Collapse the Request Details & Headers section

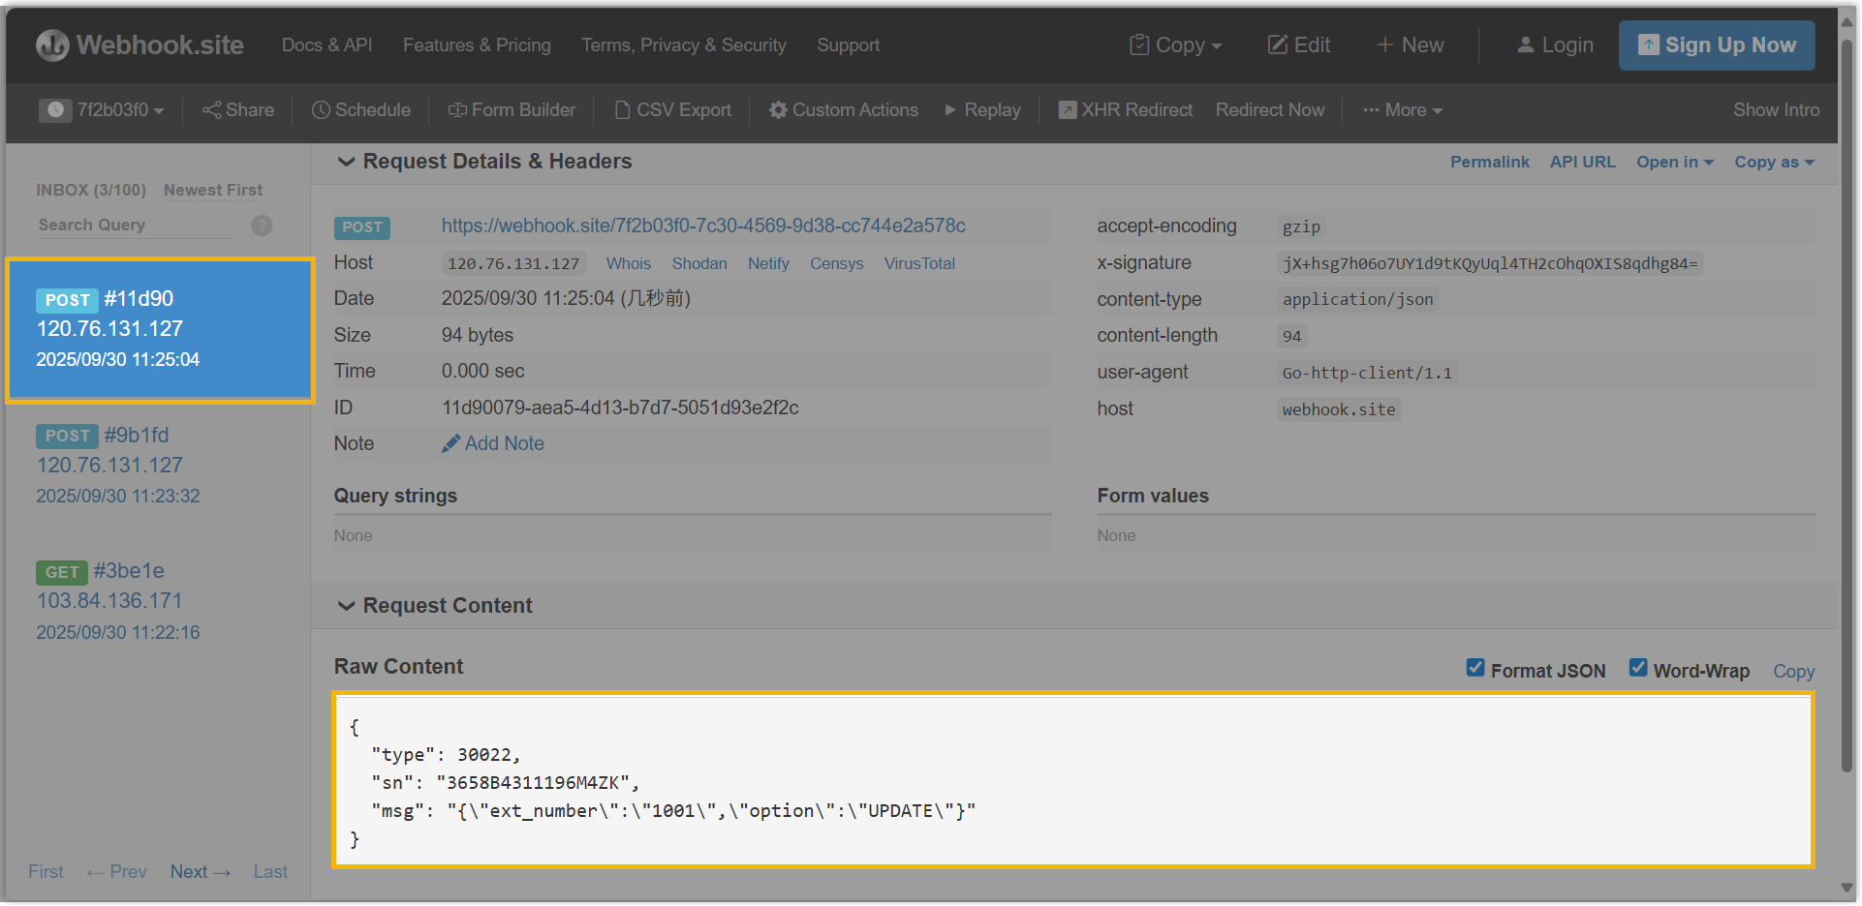click(346, 162)
